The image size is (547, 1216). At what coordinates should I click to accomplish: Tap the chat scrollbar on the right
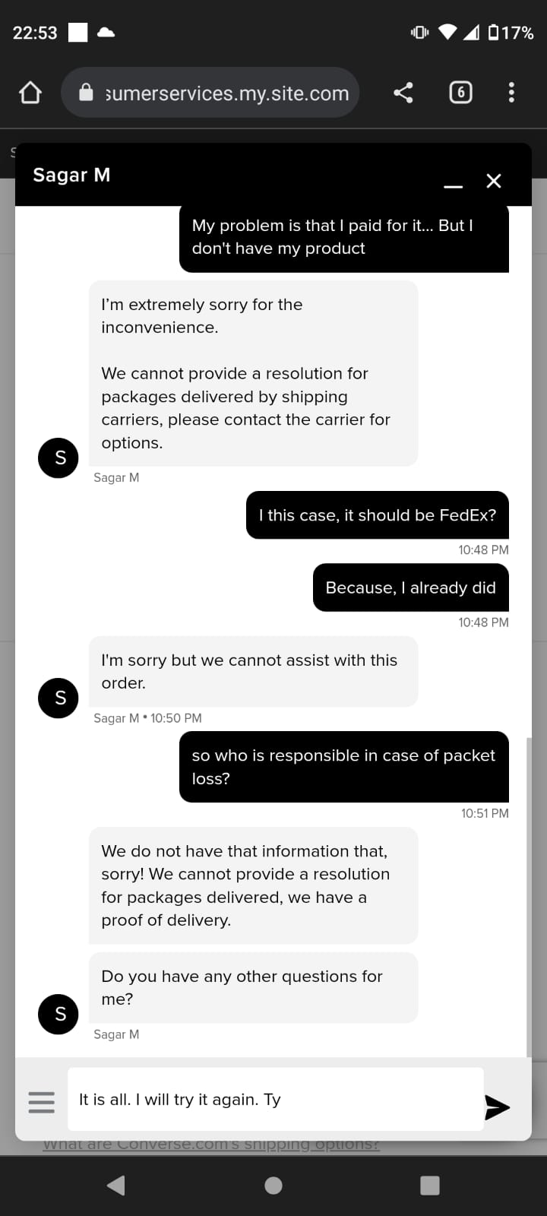coord(529,897)
